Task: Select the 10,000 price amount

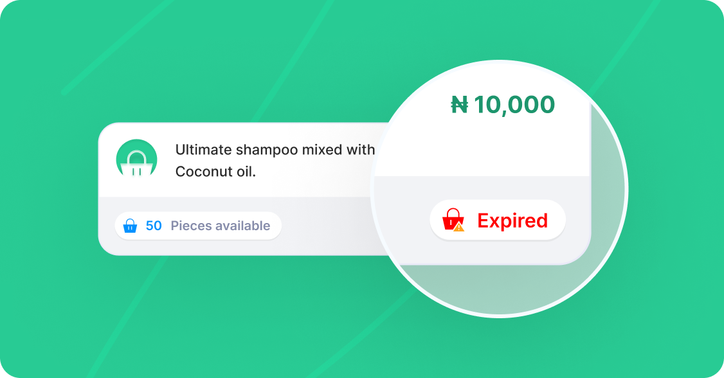Action: point(514,105)
